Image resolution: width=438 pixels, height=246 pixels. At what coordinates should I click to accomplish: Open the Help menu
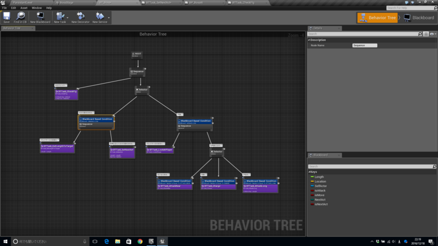(x=49, y=8)
